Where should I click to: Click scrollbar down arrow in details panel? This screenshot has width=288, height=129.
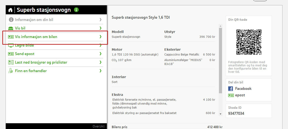pos(221,114)
